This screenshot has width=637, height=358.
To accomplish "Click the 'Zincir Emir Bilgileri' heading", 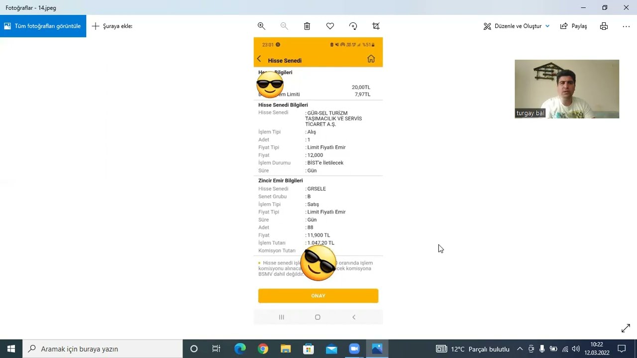I will pyautogui.click(x=280, y=180).
